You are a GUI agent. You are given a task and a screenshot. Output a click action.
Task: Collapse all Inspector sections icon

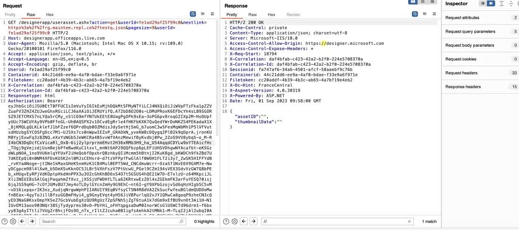511,3
